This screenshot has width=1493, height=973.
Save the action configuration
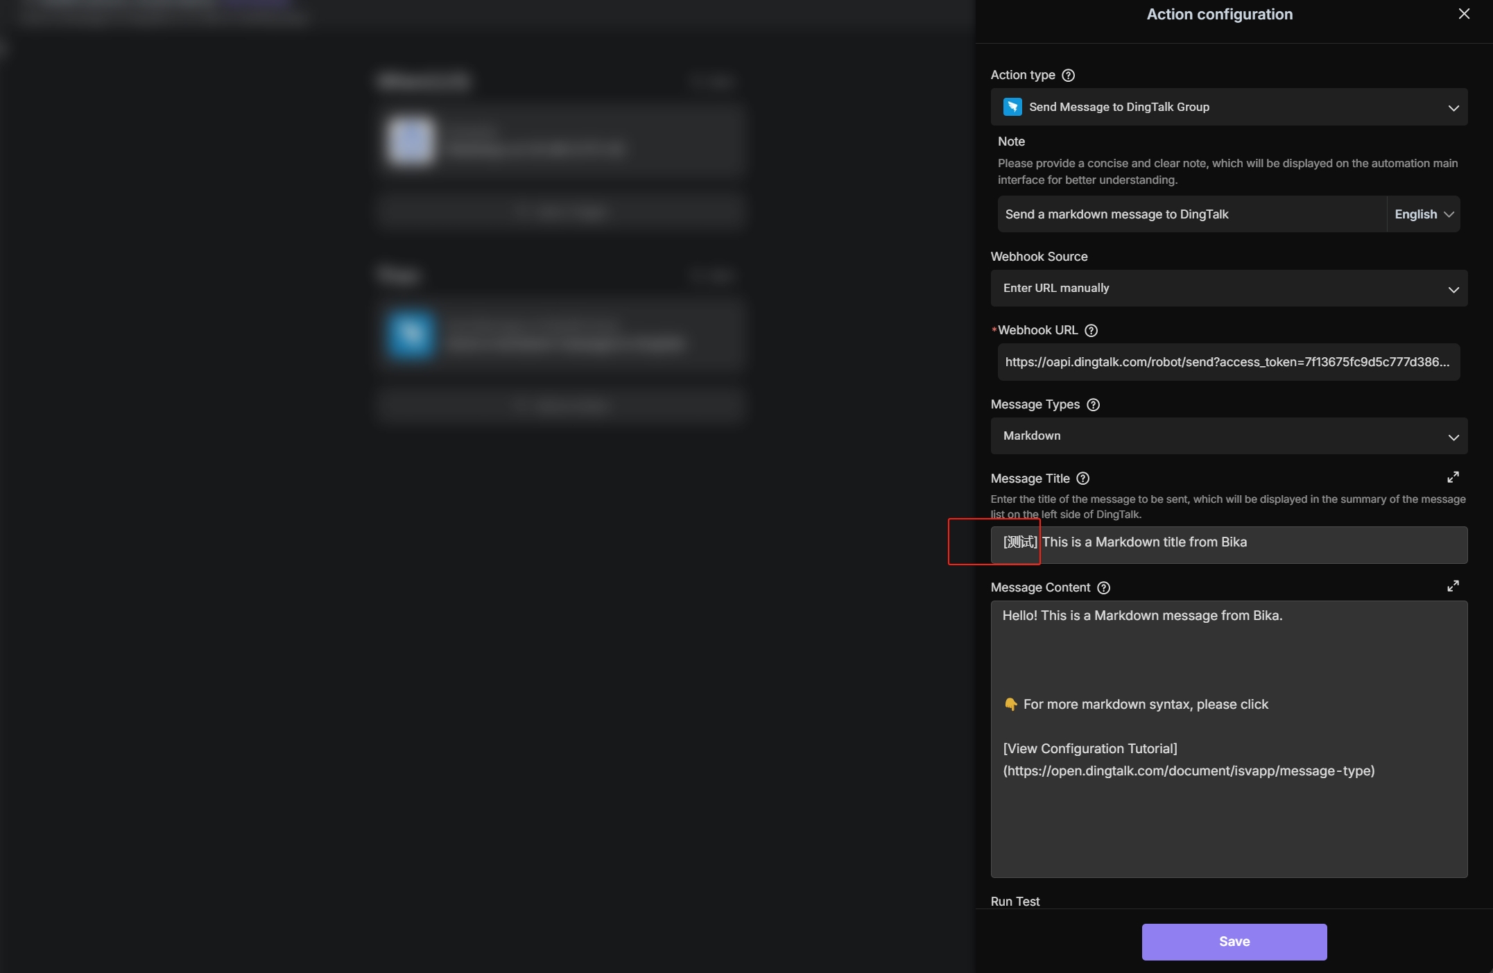pos(1234,942)
